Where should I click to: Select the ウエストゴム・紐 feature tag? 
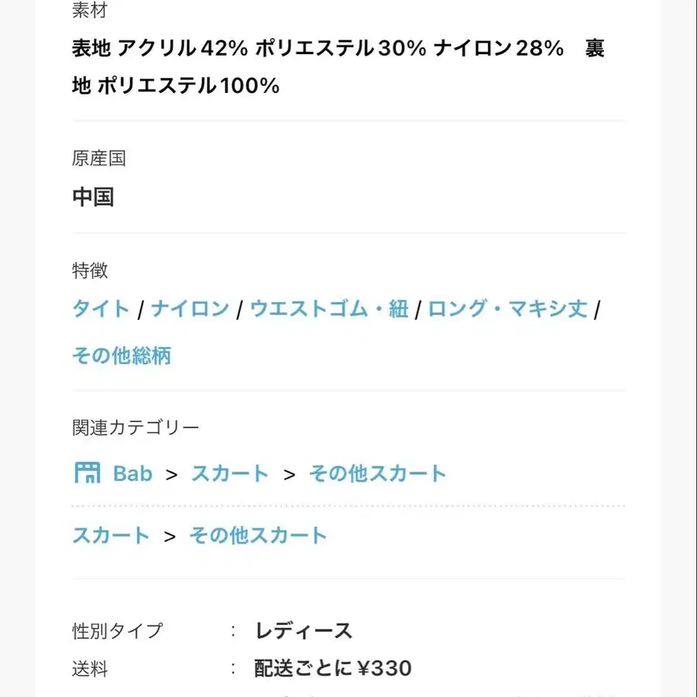pyautogui.click(x=328, y=309)
